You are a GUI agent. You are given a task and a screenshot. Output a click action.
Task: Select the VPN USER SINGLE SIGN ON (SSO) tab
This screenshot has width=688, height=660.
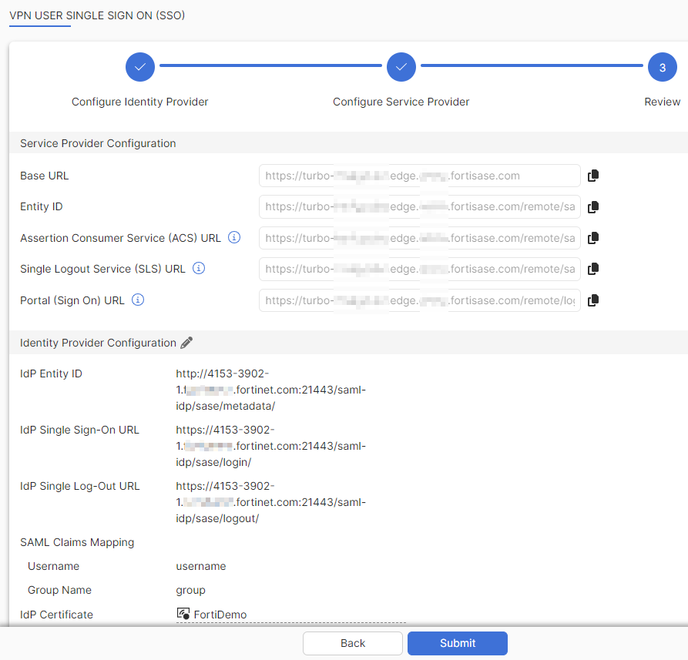click(97, 15)
